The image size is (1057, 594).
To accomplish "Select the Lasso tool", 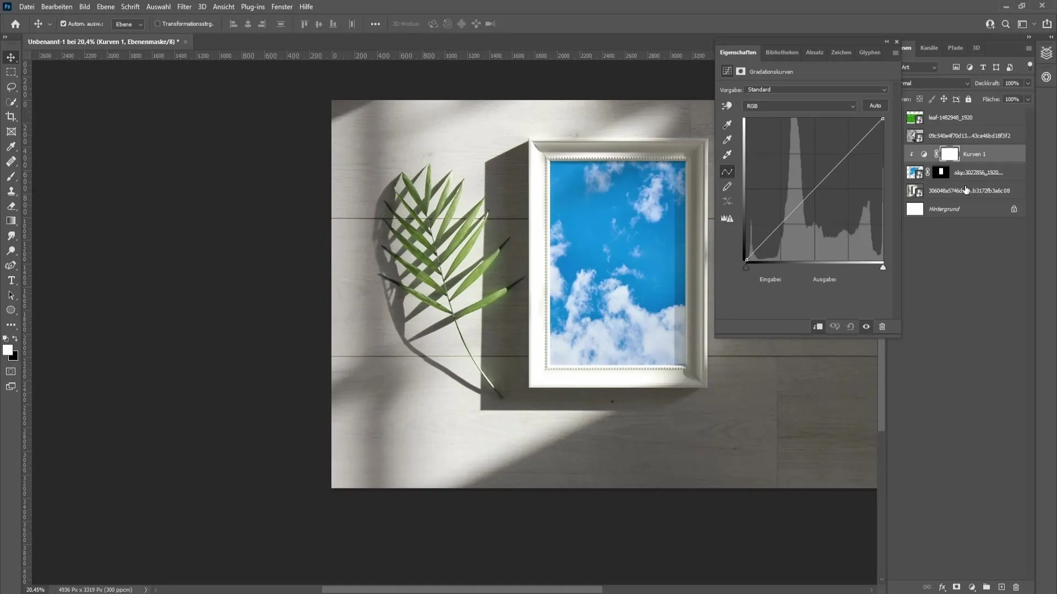I will (x=11, y=87).
